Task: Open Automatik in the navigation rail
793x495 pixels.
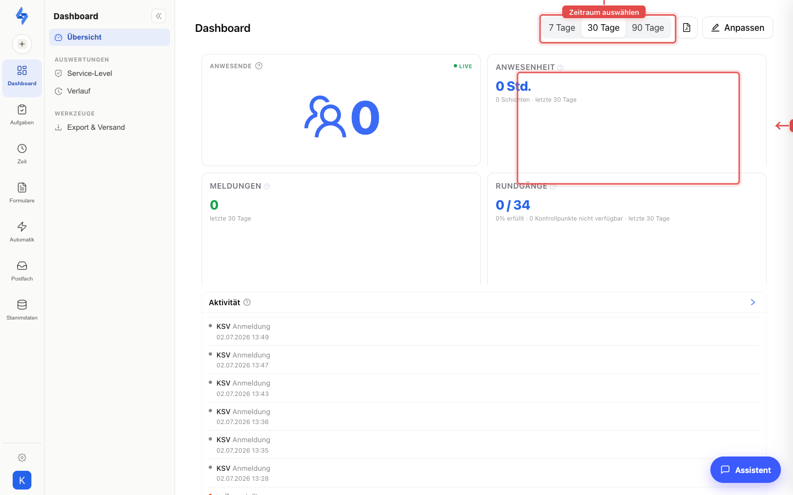Action: [22, 232]
